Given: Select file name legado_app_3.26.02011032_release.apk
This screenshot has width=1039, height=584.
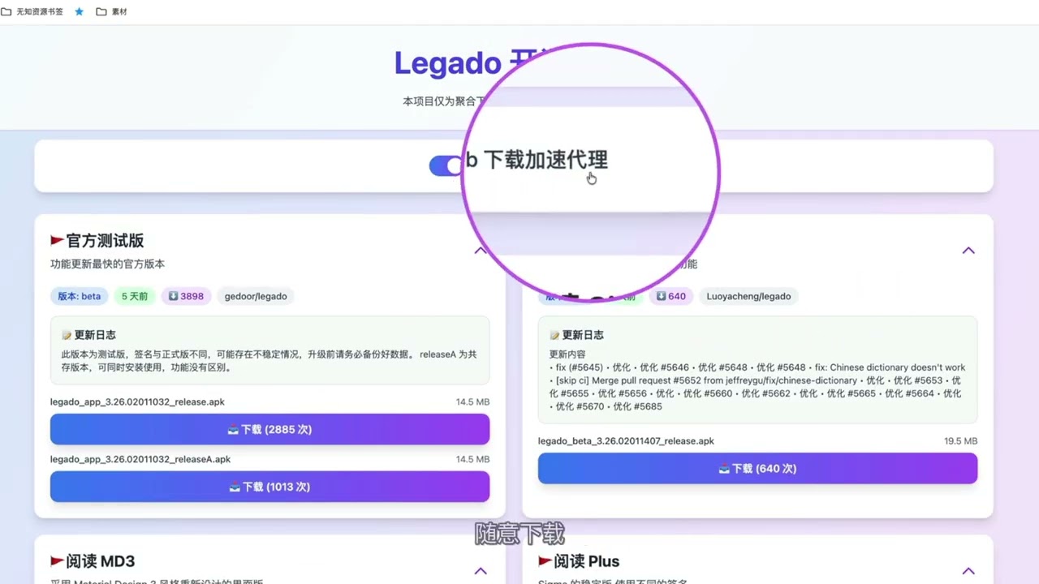Looking at the screenshot, I should [137, 401].
